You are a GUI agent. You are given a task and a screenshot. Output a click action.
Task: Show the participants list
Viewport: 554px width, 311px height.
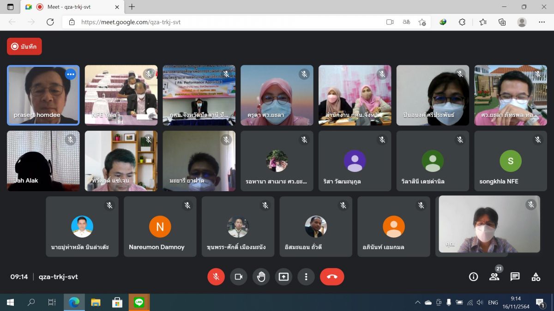click(x=494, y=276)
